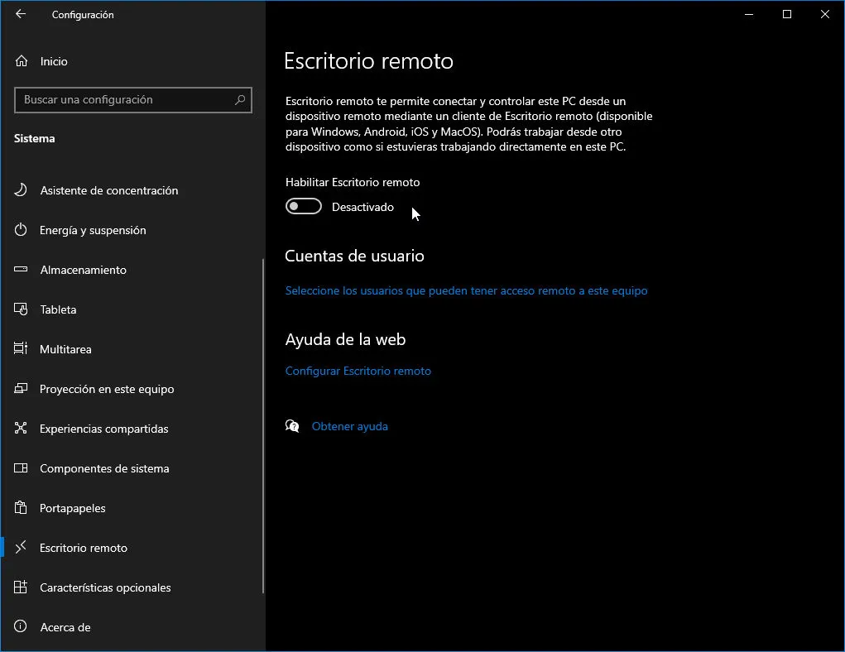Click the Portapapeles clipboard icon

pos(21,507)
